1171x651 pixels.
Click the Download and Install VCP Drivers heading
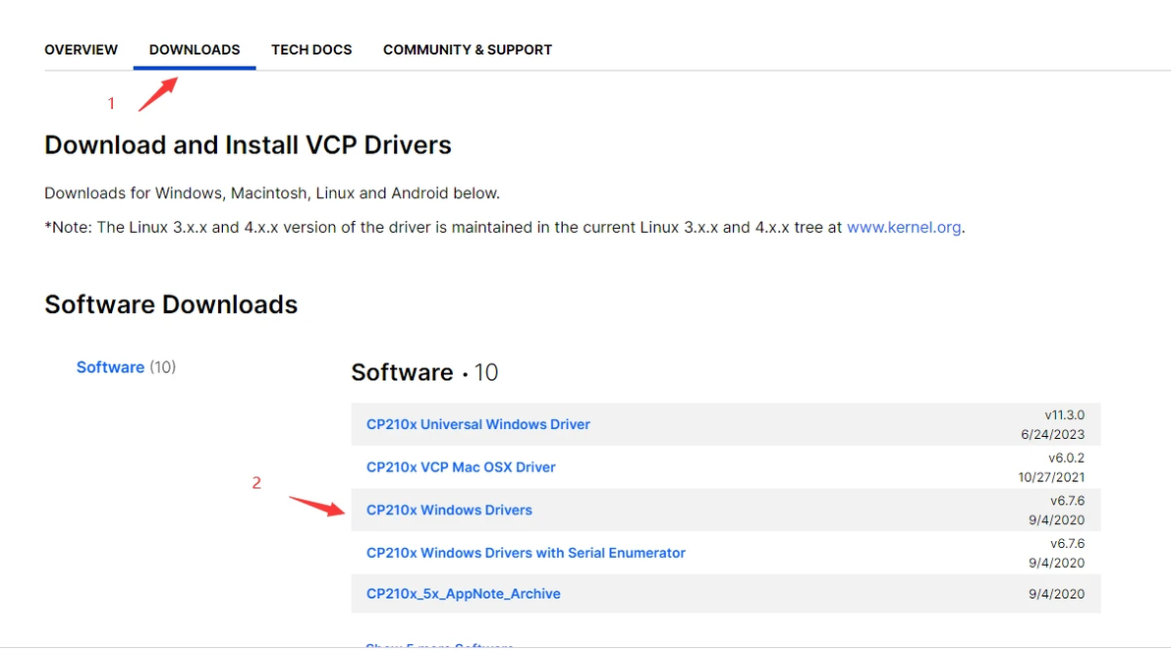point(248,145)
